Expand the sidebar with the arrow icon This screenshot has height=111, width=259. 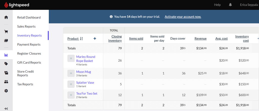[6, 108]
